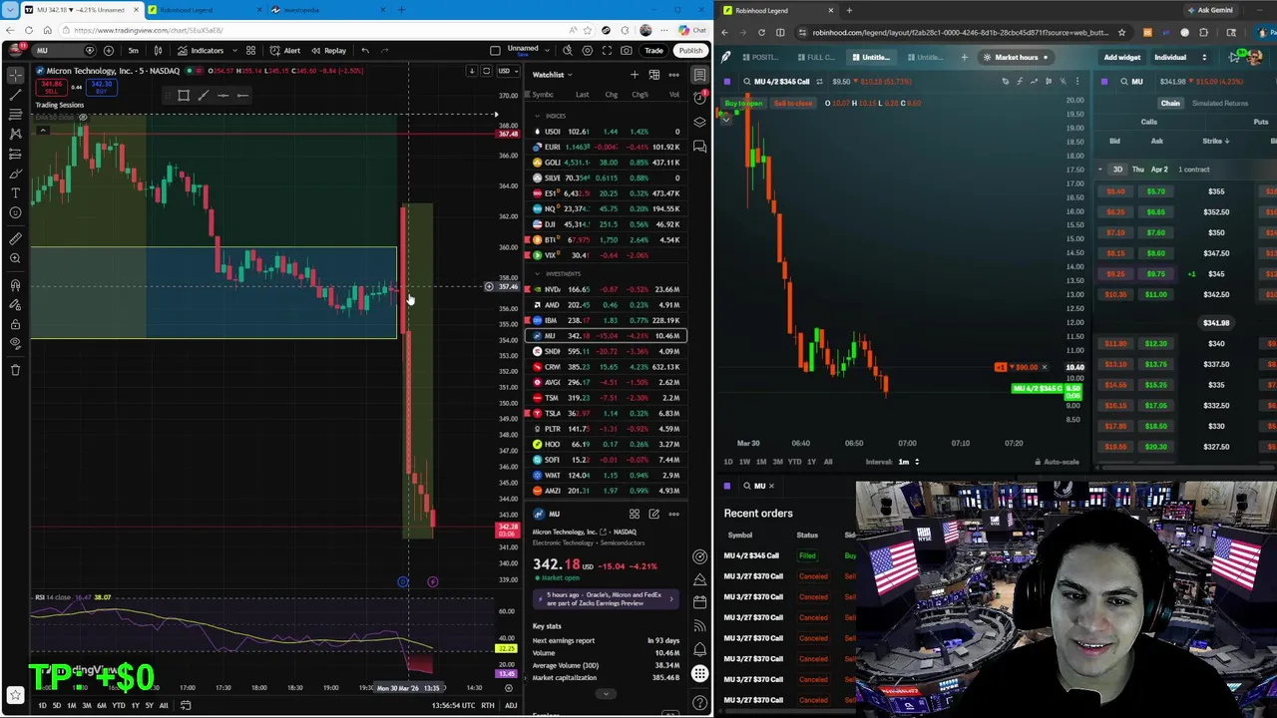Select the ruler measure tool
This screenshot has width=1277, height=718.
tap(15, 239)
